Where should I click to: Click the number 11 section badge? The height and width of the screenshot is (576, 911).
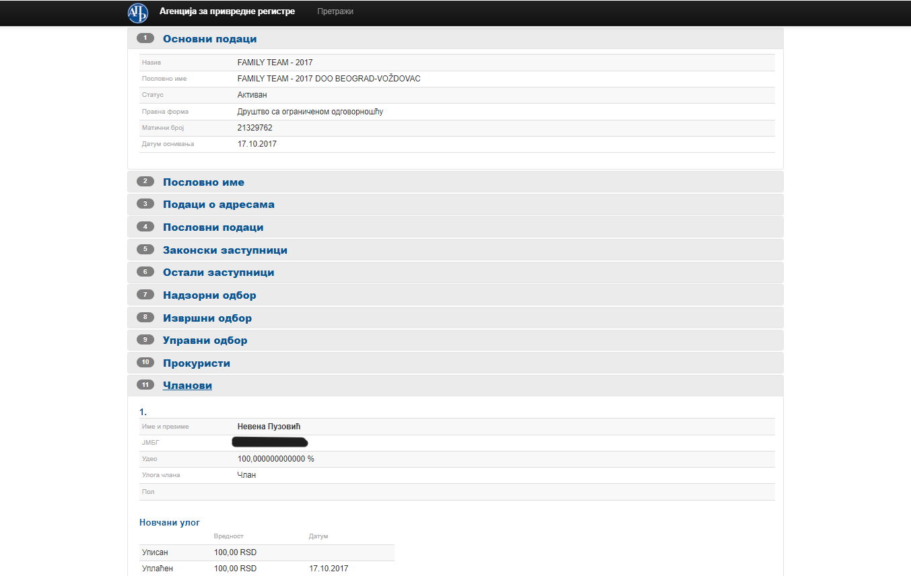pyautogui.click(x=145, y=385)
